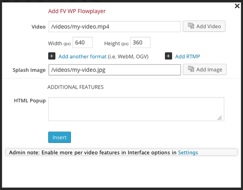
Task: Click the Height (px) label
Action: pos(116,43)
